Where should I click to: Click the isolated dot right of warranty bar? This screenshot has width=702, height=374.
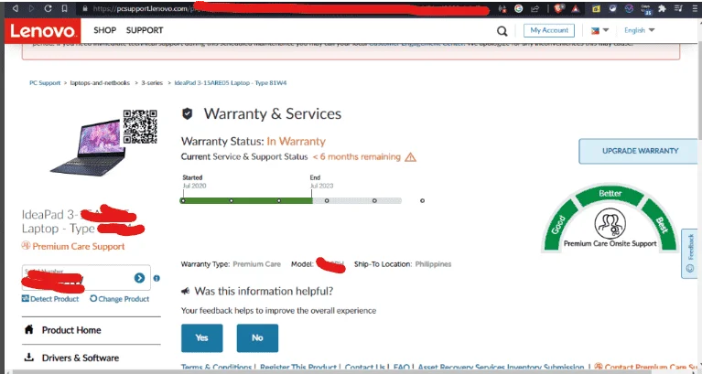422,200
